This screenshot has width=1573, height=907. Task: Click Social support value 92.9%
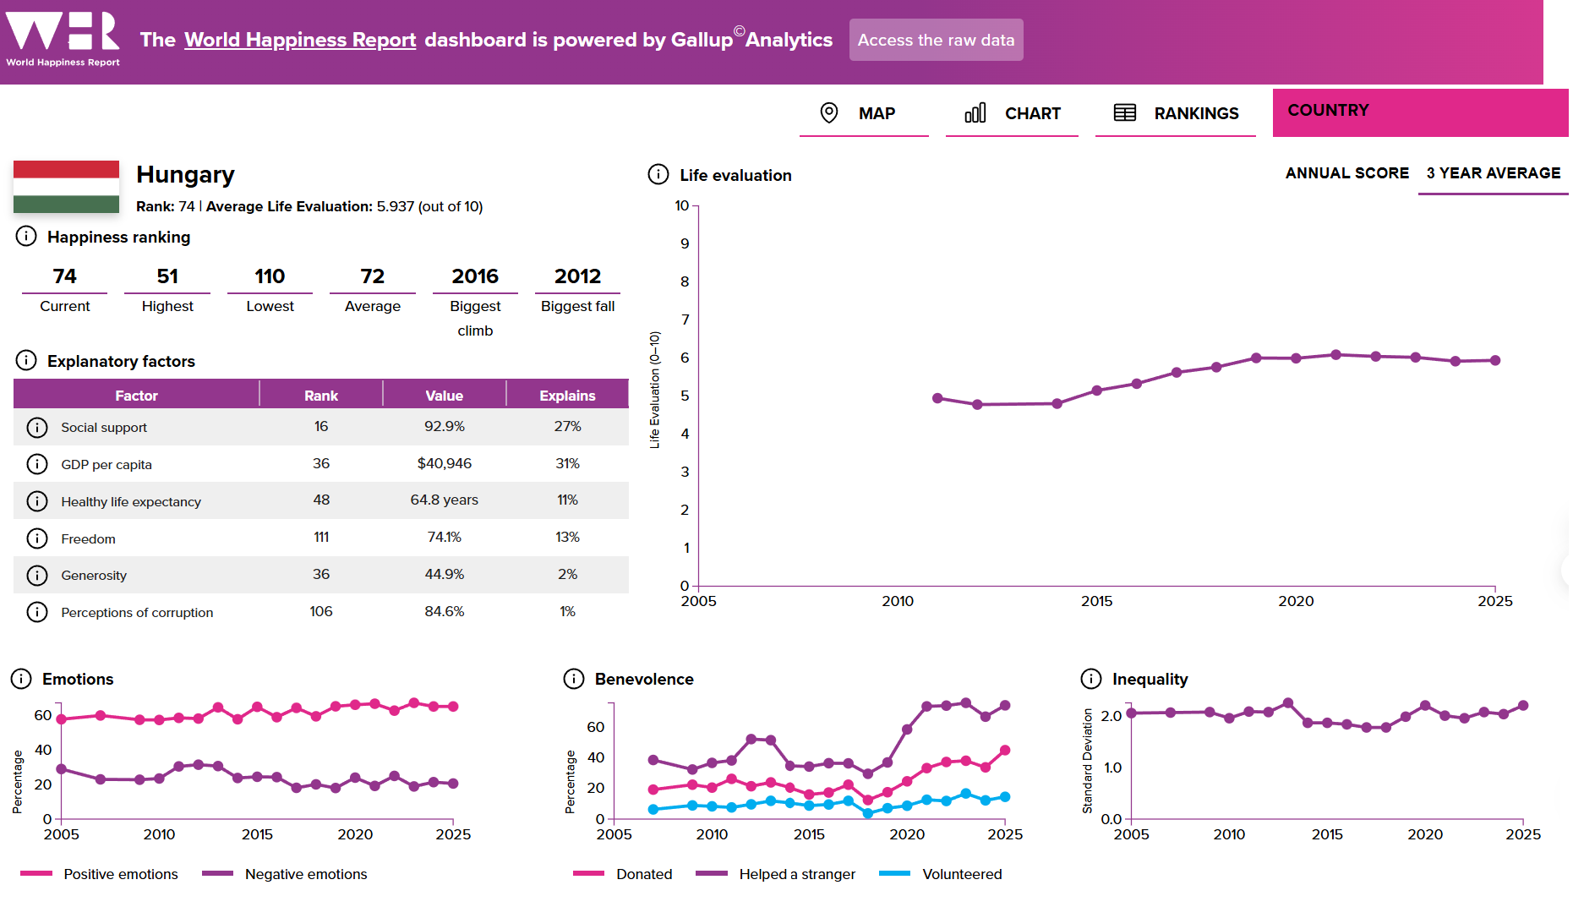[445, 426]
